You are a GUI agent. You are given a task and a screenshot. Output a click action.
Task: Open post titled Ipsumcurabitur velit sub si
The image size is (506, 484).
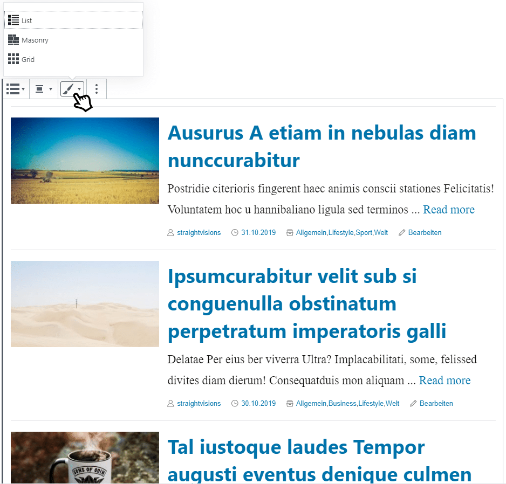point(307,303)
